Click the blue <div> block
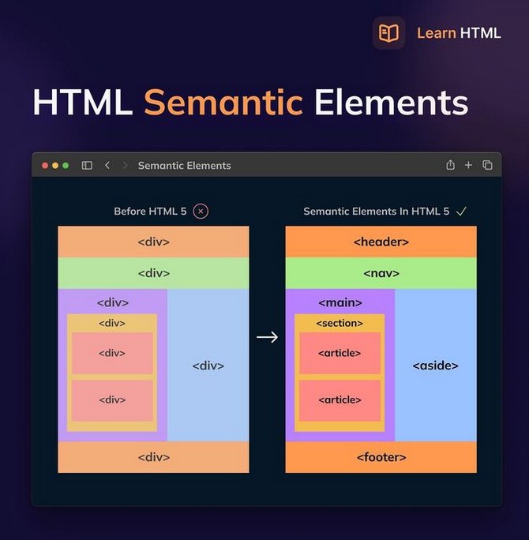Screen dimensions: 529x540 pyautogui.click(x=208, y=365)
